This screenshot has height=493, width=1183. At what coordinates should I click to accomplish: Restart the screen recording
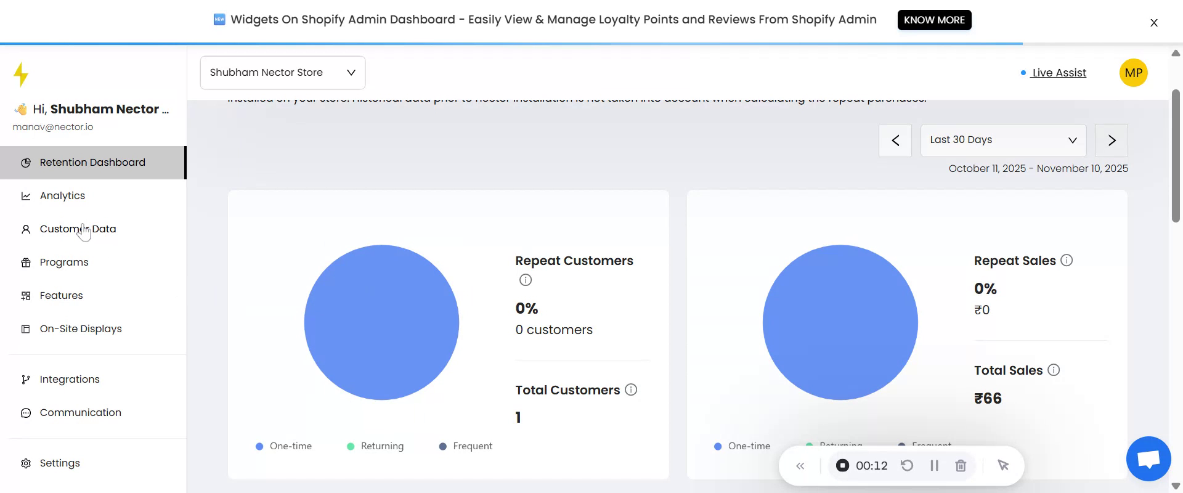(x=907, y=466)
